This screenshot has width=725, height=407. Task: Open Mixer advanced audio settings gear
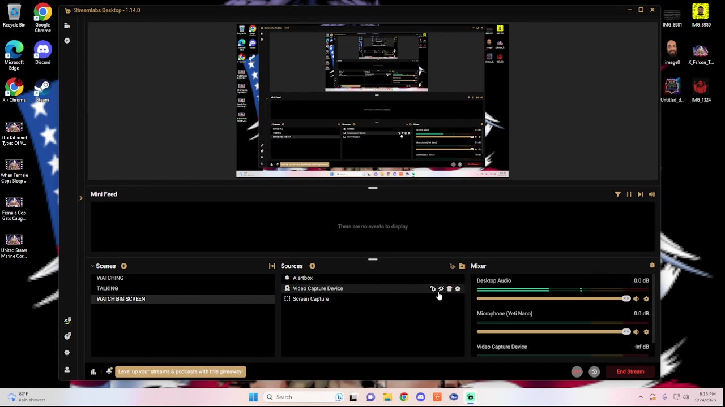(652, 265)
